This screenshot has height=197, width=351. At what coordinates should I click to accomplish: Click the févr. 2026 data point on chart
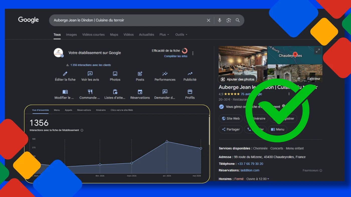click(100, 165)
